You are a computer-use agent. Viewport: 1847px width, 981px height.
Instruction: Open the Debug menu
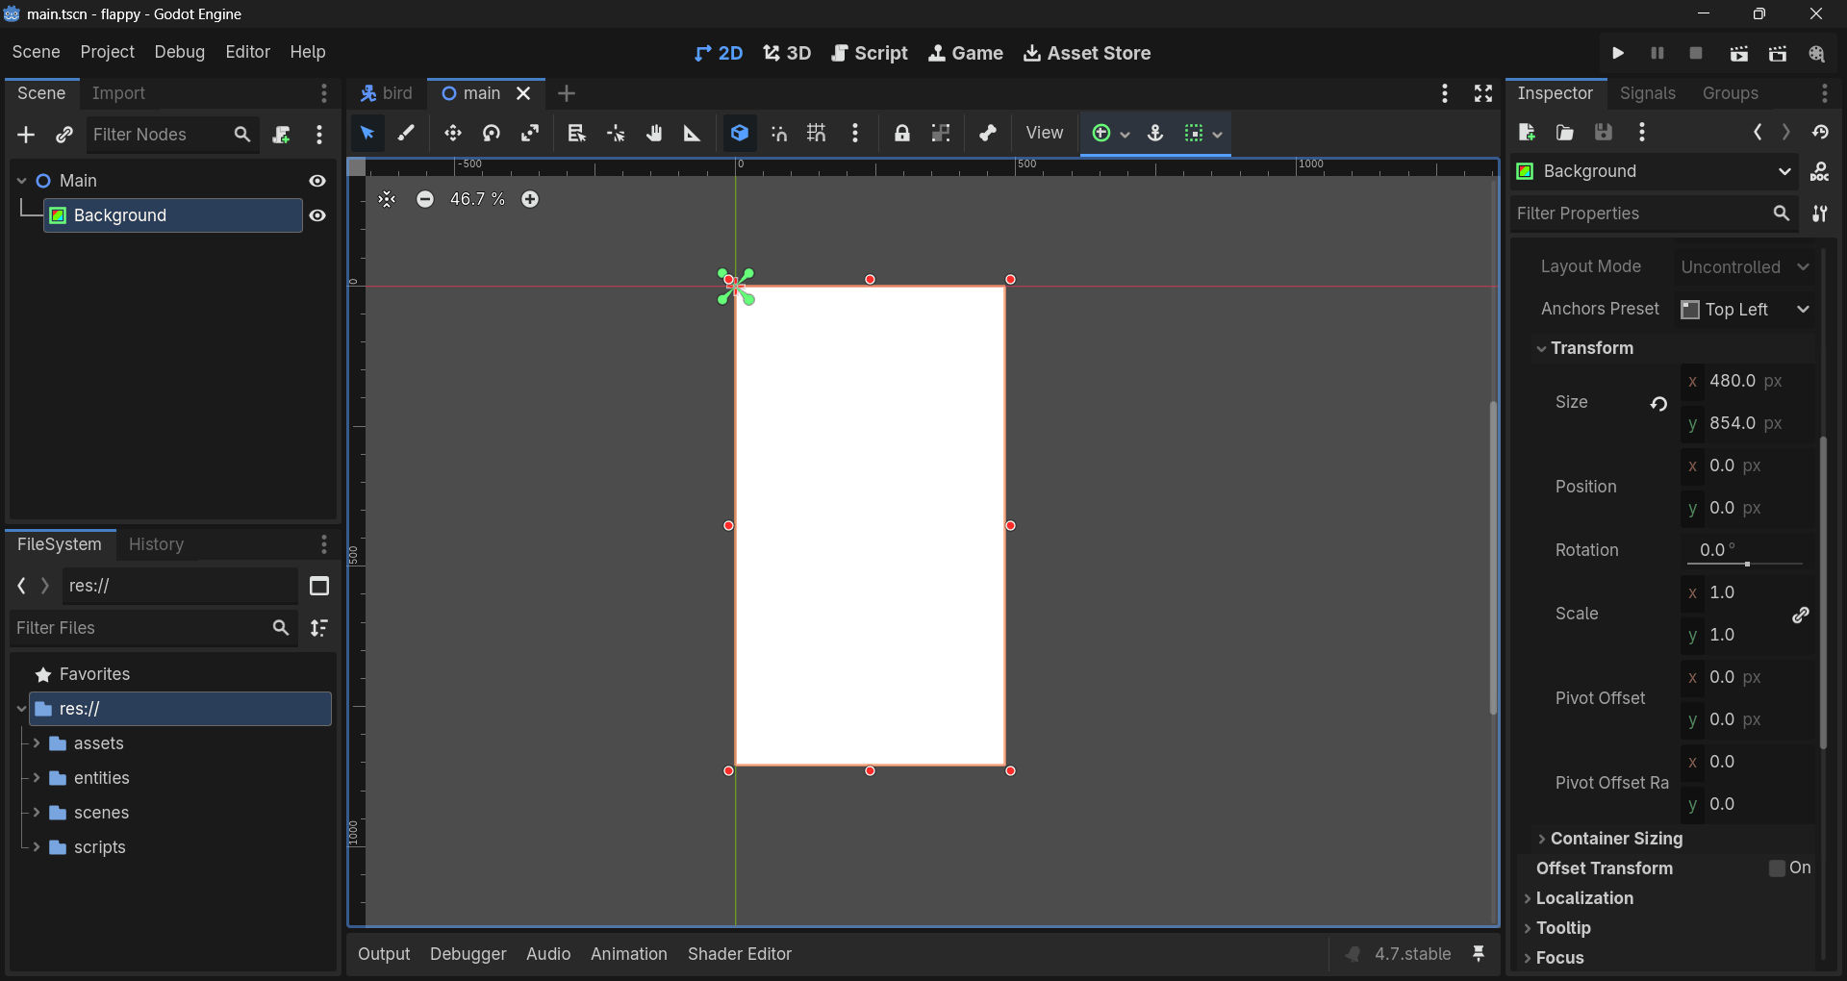(179, 52)
